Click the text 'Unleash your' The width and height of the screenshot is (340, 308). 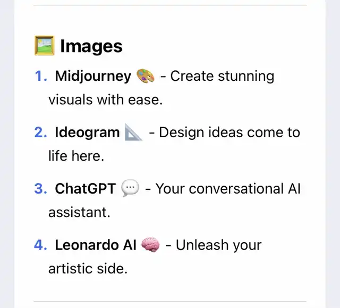click(218, 245)
